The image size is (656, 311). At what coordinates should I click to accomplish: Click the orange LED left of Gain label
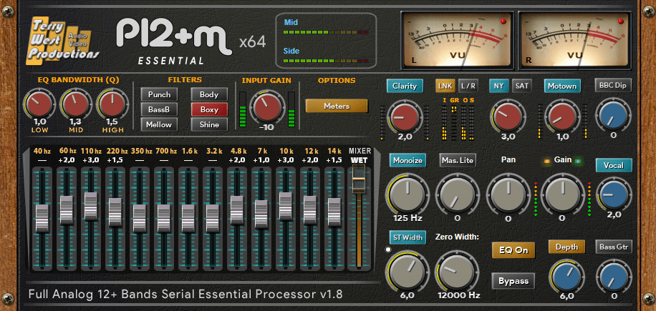(x=547, y=160)
